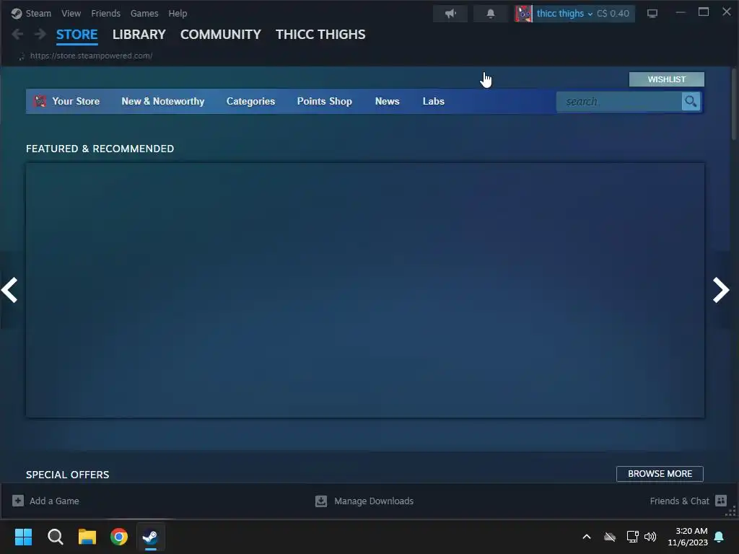Screen dimensions: 739x554
Task: Click the Add a Game plus icon
Action: (x=18, y=501)
